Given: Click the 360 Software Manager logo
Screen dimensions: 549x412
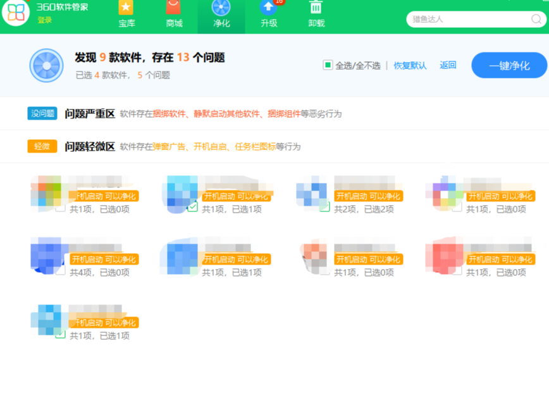Looking at the screenshot, I should tap(15, 13).
